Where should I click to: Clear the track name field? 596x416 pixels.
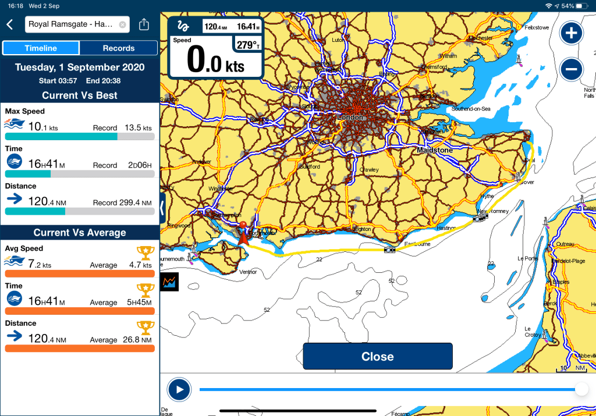point(122,24)
